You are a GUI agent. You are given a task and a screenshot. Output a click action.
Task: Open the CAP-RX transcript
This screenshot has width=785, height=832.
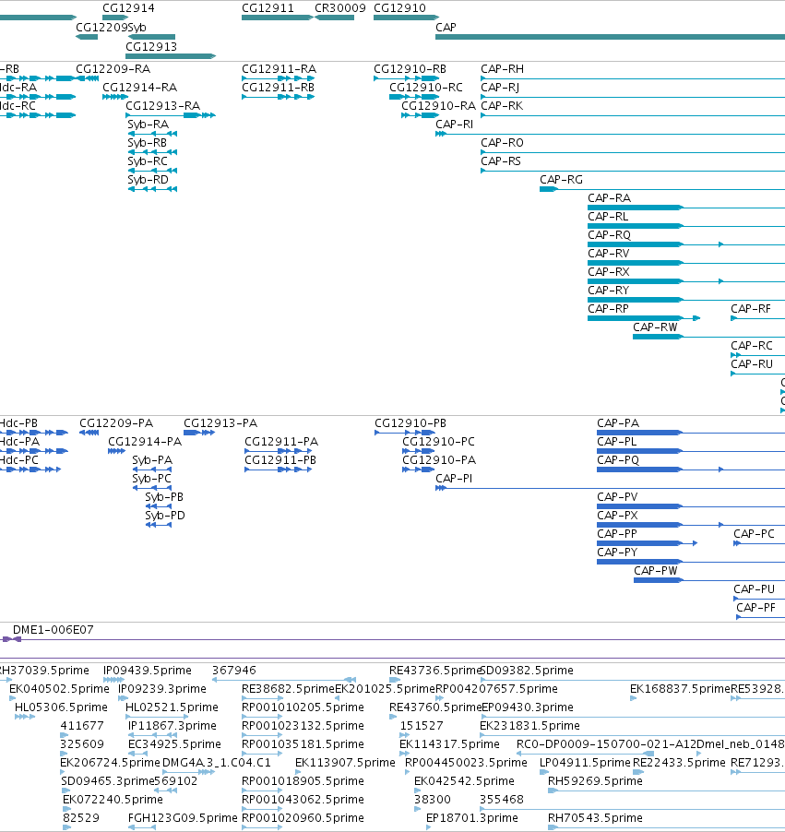[x=608, y=272]
